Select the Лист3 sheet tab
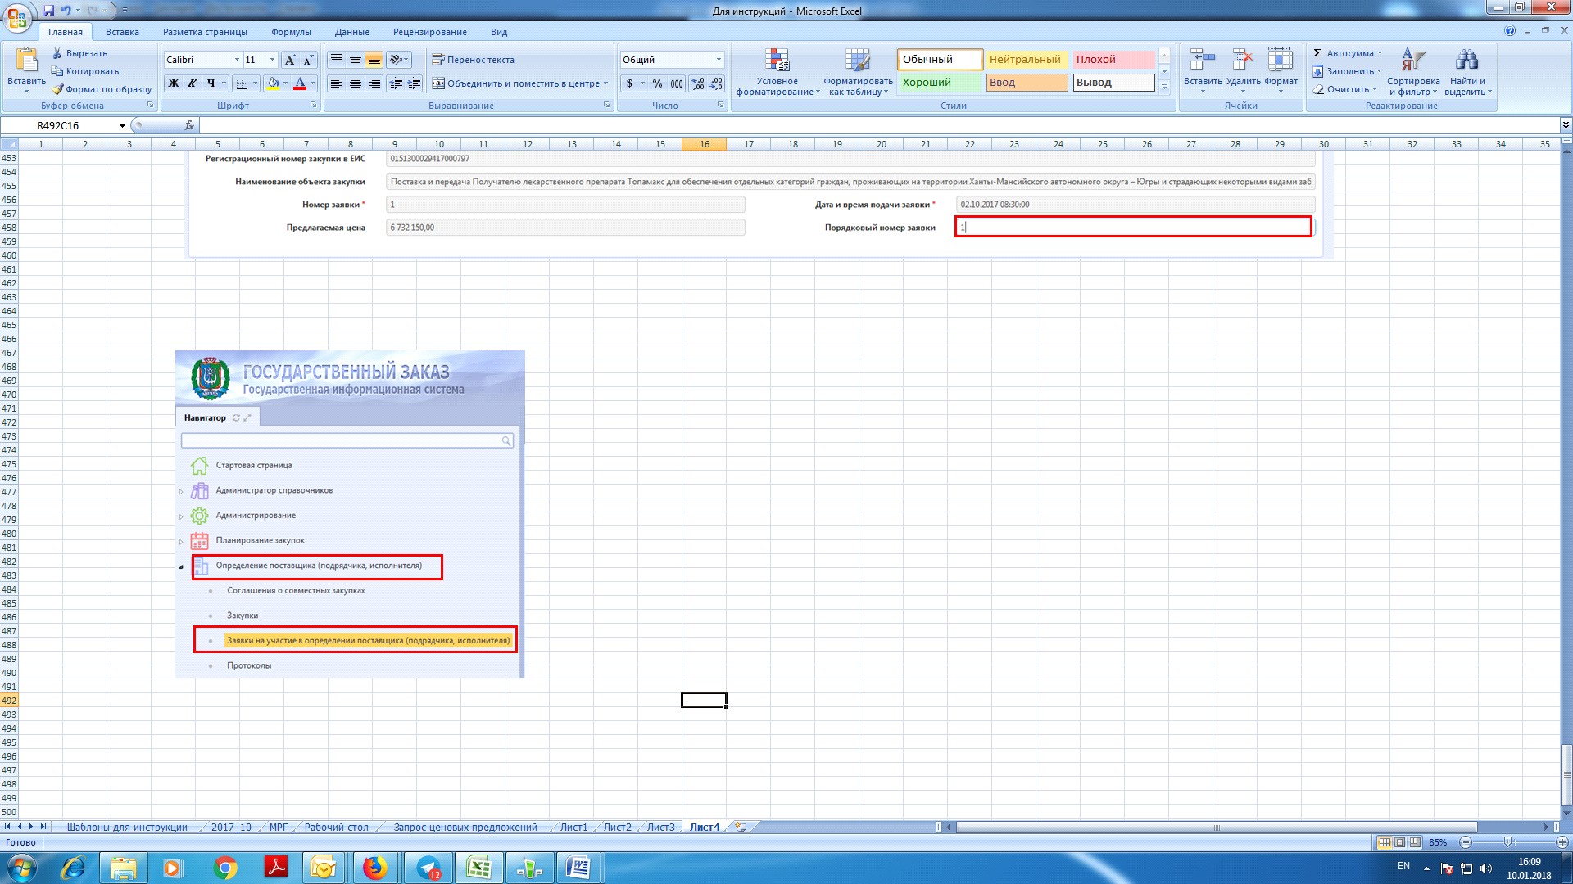The height and width of the screenshot is (884, 1573). (660, 828)
